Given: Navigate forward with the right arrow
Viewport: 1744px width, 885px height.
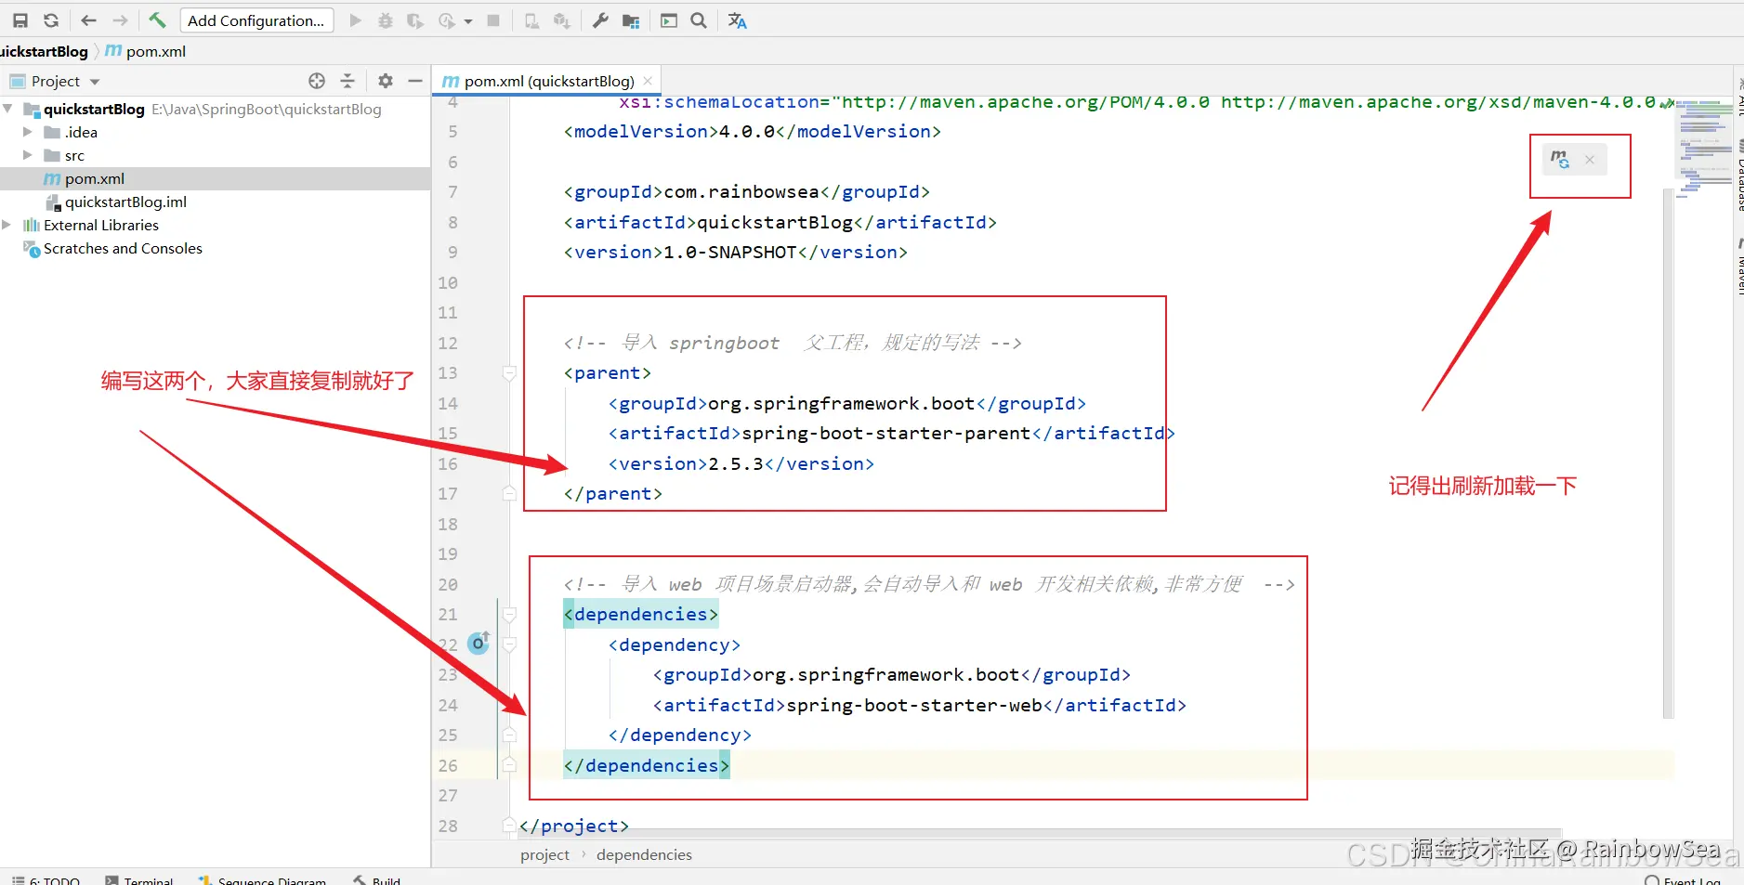Looking at the screenshot, I should (120, 20).
